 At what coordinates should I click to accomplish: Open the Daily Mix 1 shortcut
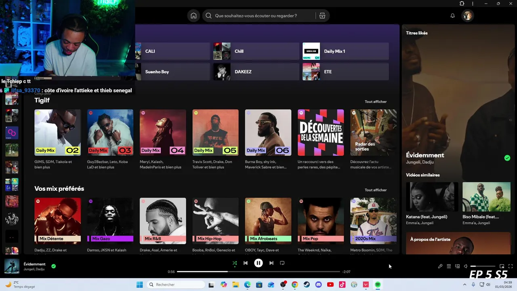click(346, 51)
